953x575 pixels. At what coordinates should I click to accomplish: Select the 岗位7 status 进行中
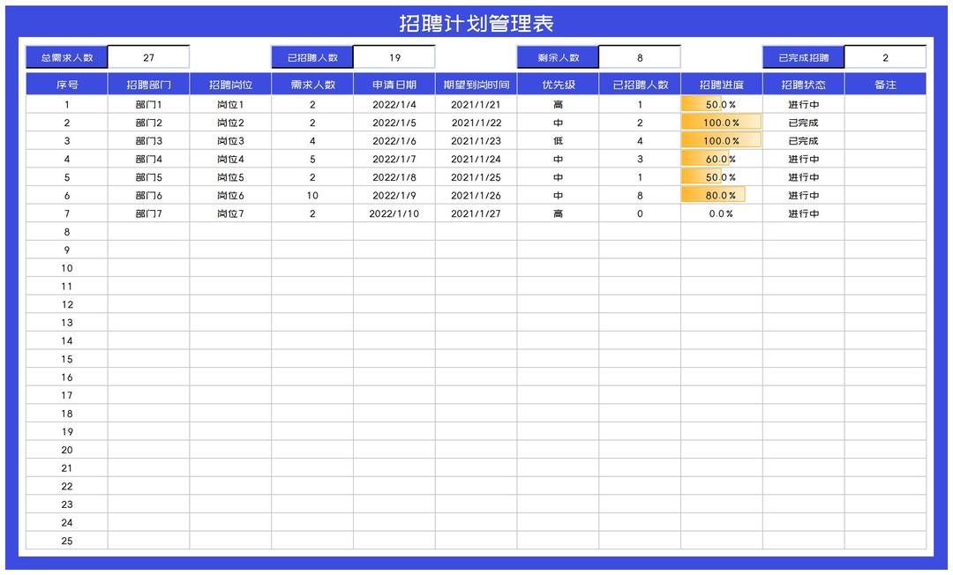804,213
